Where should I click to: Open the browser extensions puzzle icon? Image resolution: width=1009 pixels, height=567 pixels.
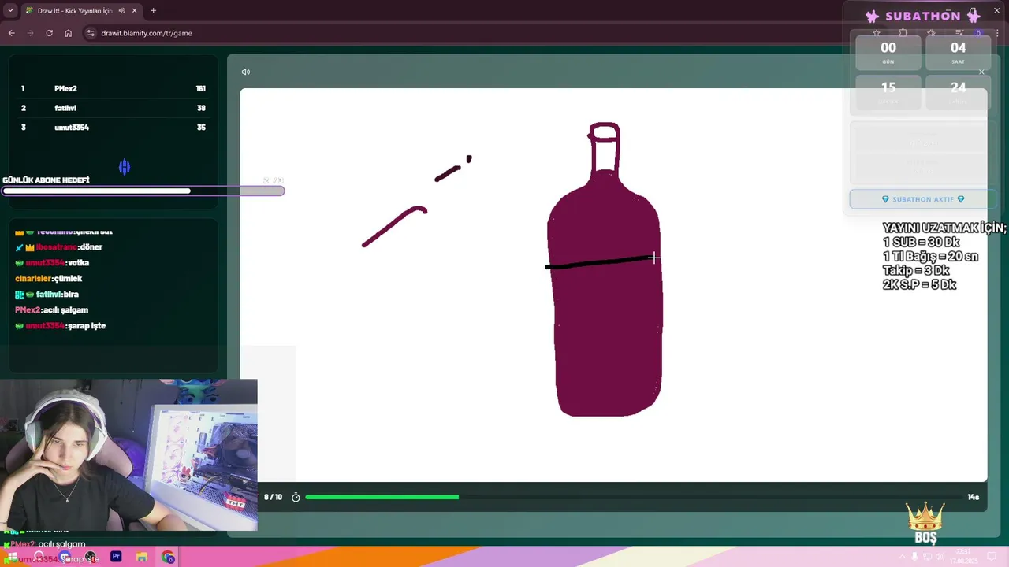click(x=903, y=33)
